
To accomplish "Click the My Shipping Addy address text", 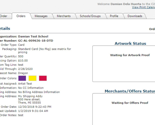I will 30,96.
